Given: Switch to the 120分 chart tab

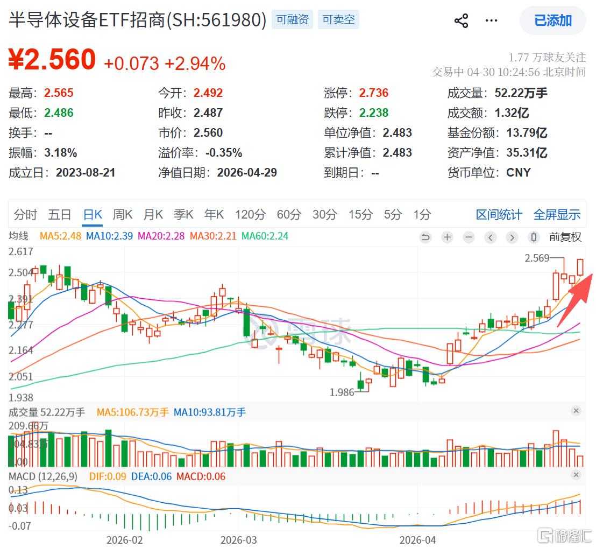Looking at the screenshot, I should coord(250,214).
